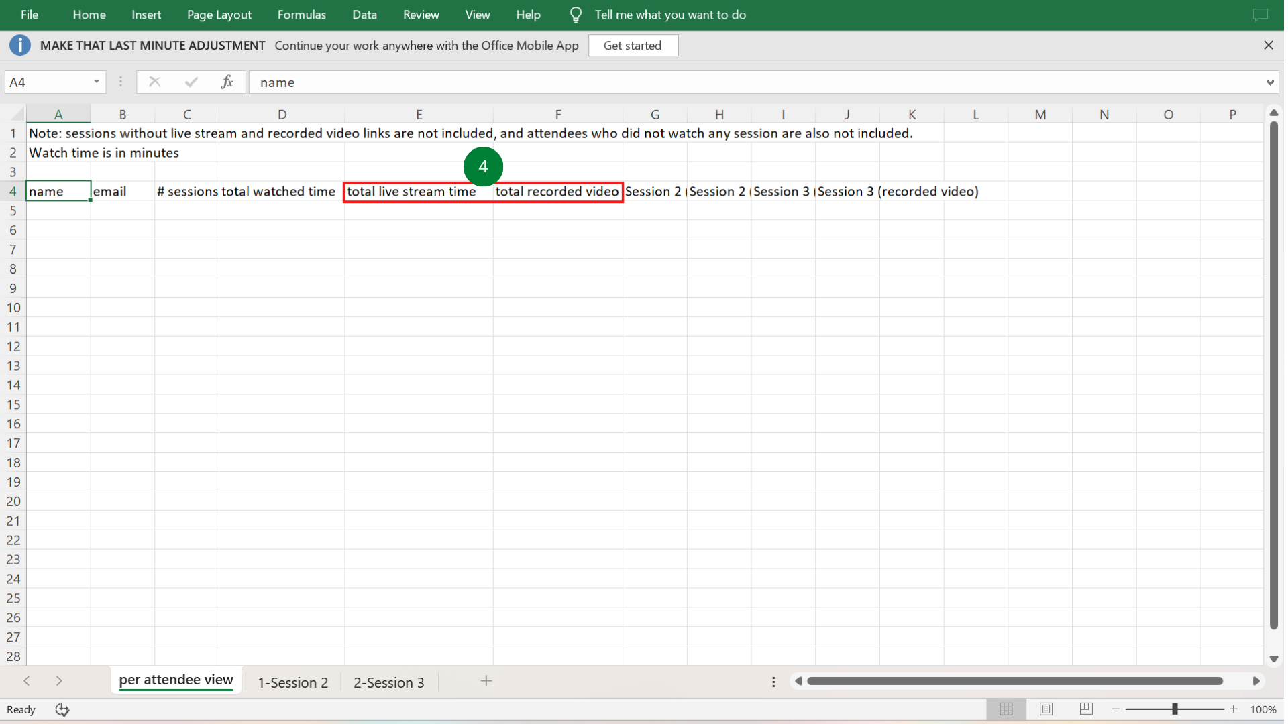Open the Formulas ribbon tab
The width and height of the screenshot is (1288, 724).
tap(301, 14)
